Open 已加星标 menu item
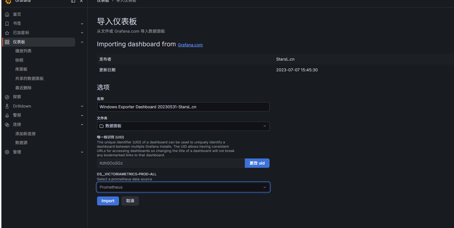454x228 pixels. pyautogui.click(x=21, y=33)
